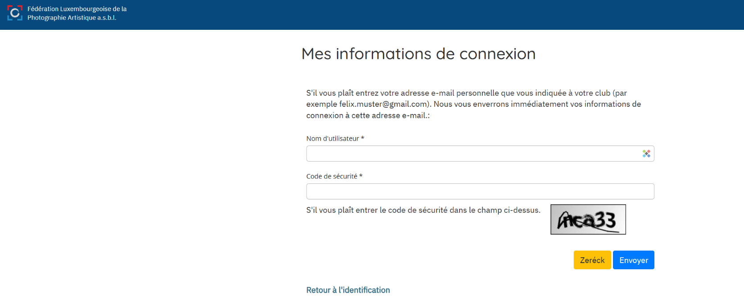
Task: Click the captcha instruction sentence beside image
Action: (x=423, y=210)
